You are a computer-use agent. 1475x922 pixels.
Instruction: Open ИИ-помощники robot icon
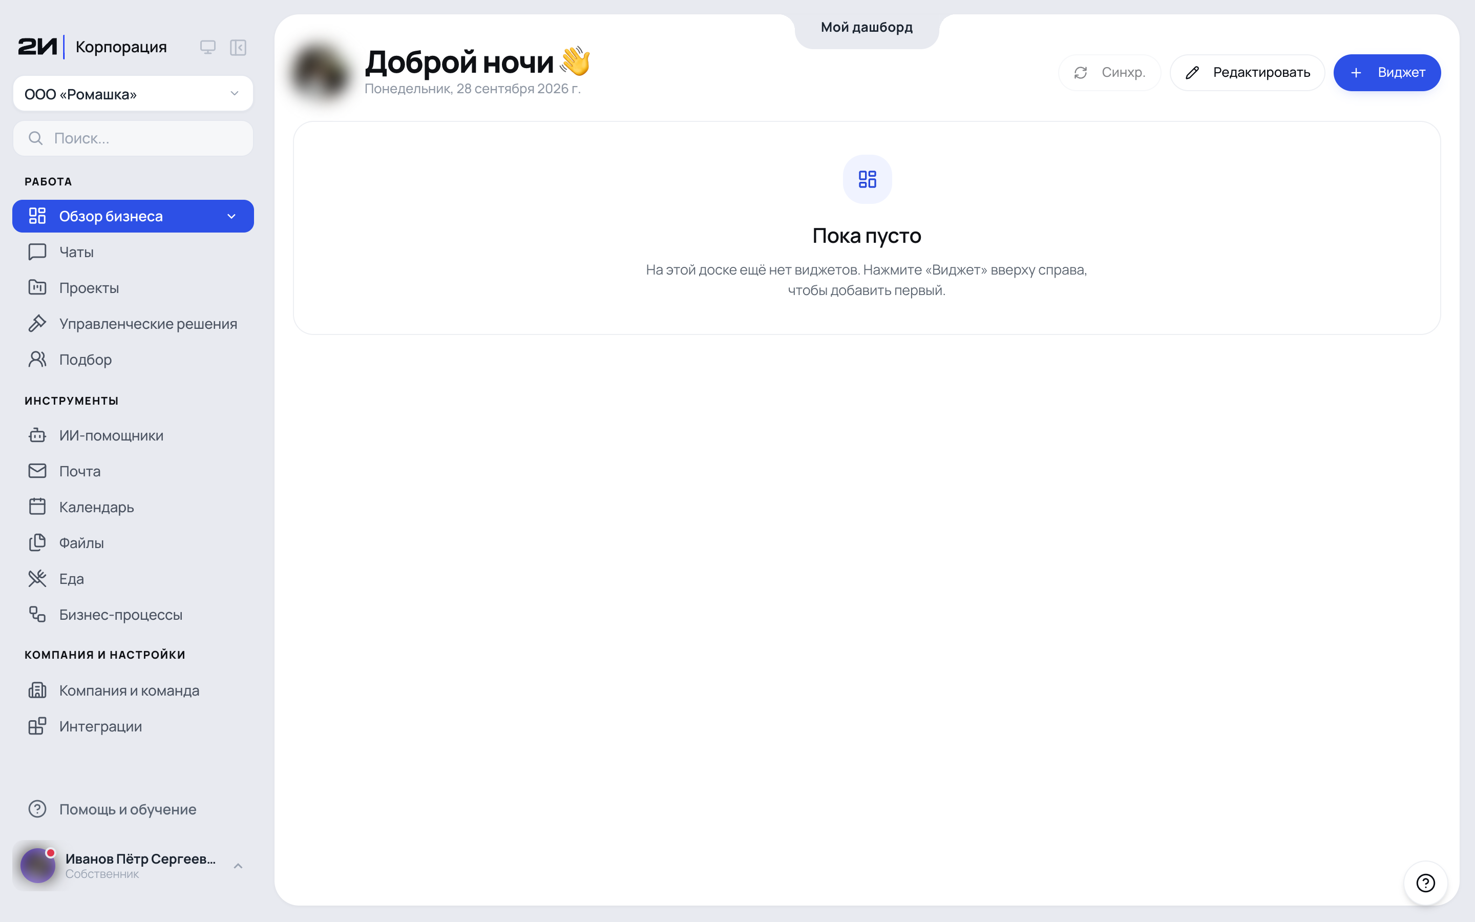point(37,435)
